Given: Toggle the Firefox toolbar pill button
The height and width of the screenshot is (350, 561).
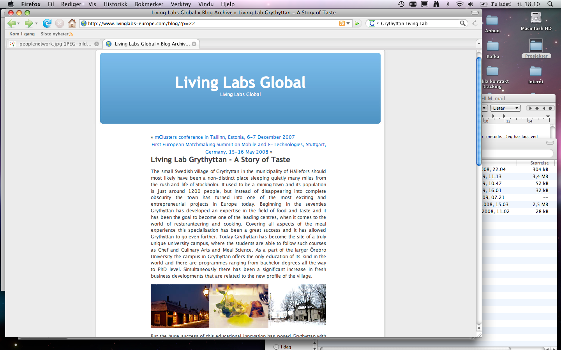Looking at the screenshot, I should click(x=475, y=13).
